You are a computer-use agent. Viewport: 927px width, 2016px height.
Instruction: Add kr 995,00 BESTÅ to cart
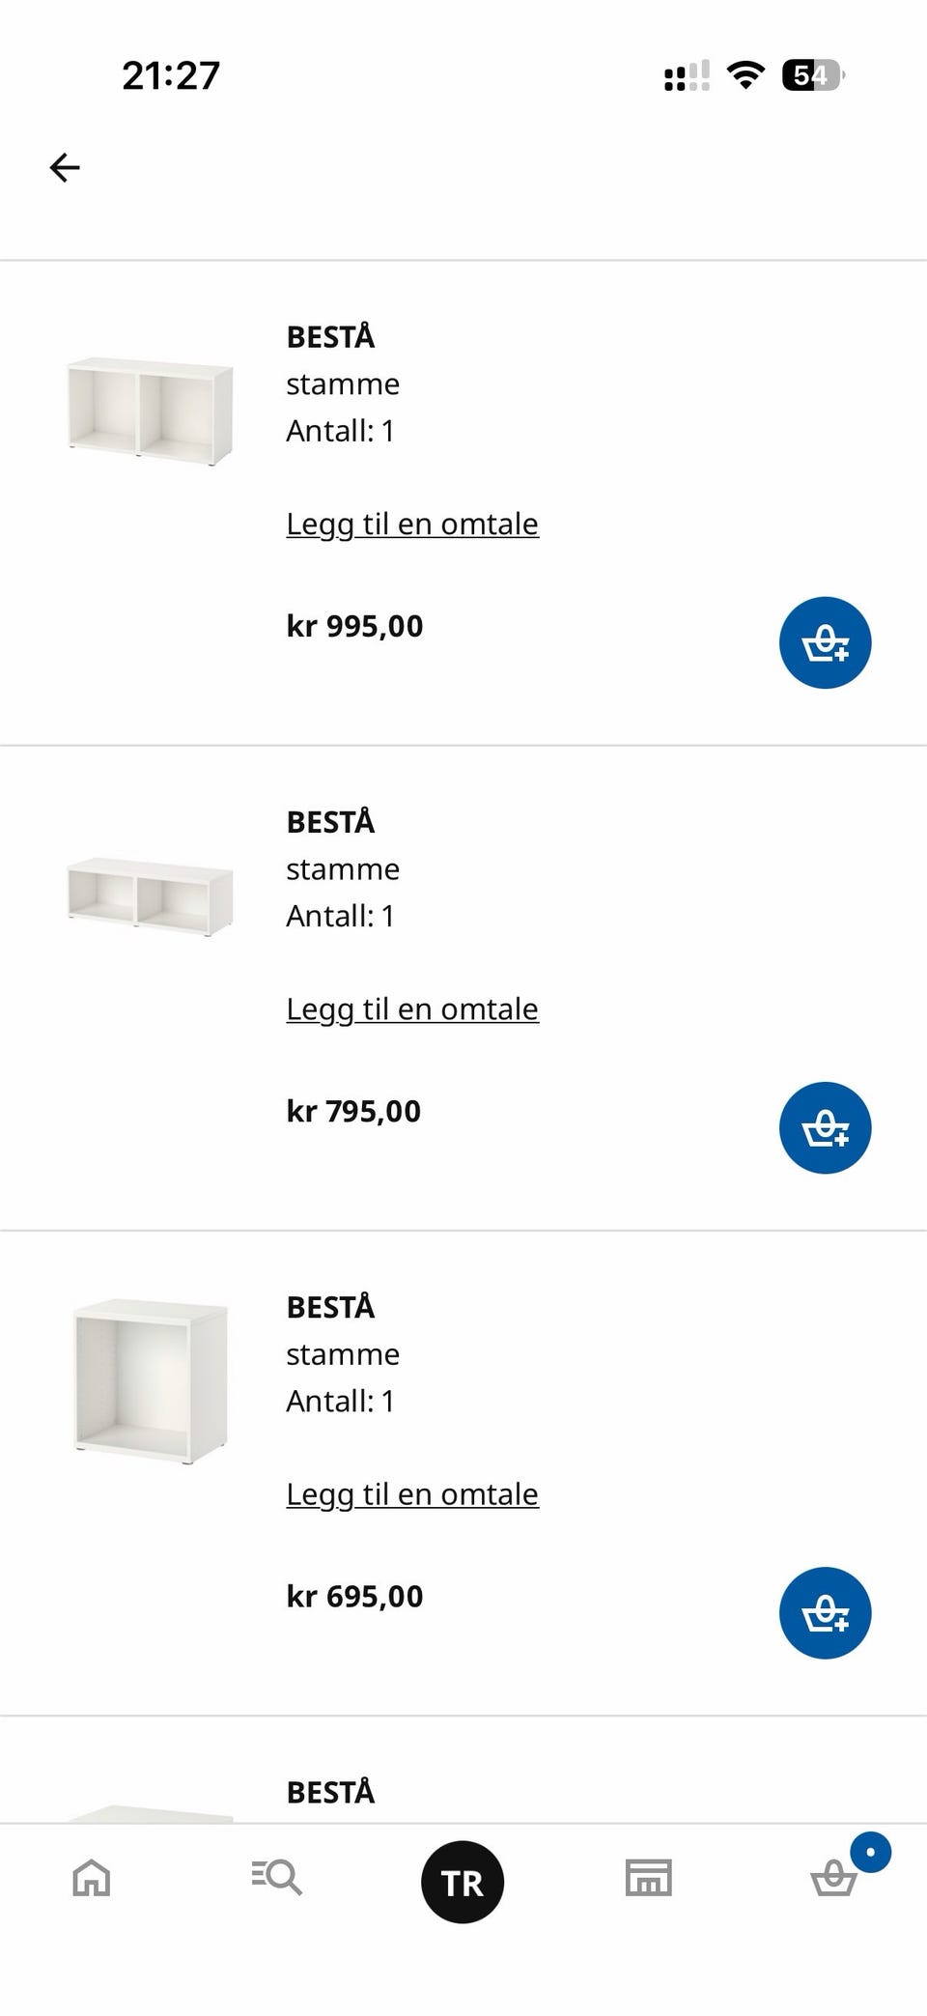pyautogui.click(x=825, y=643)
